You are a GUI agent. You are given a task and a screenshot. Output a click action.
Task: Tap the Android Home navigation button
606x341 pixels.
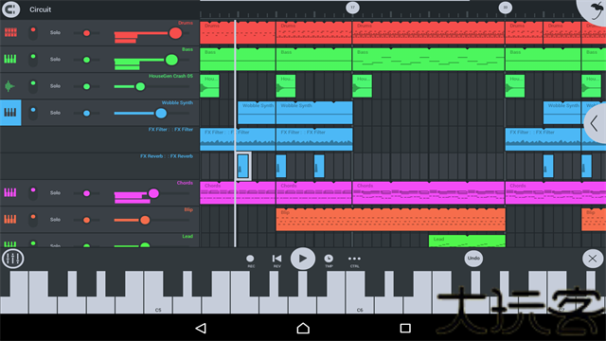coord(303,329)
